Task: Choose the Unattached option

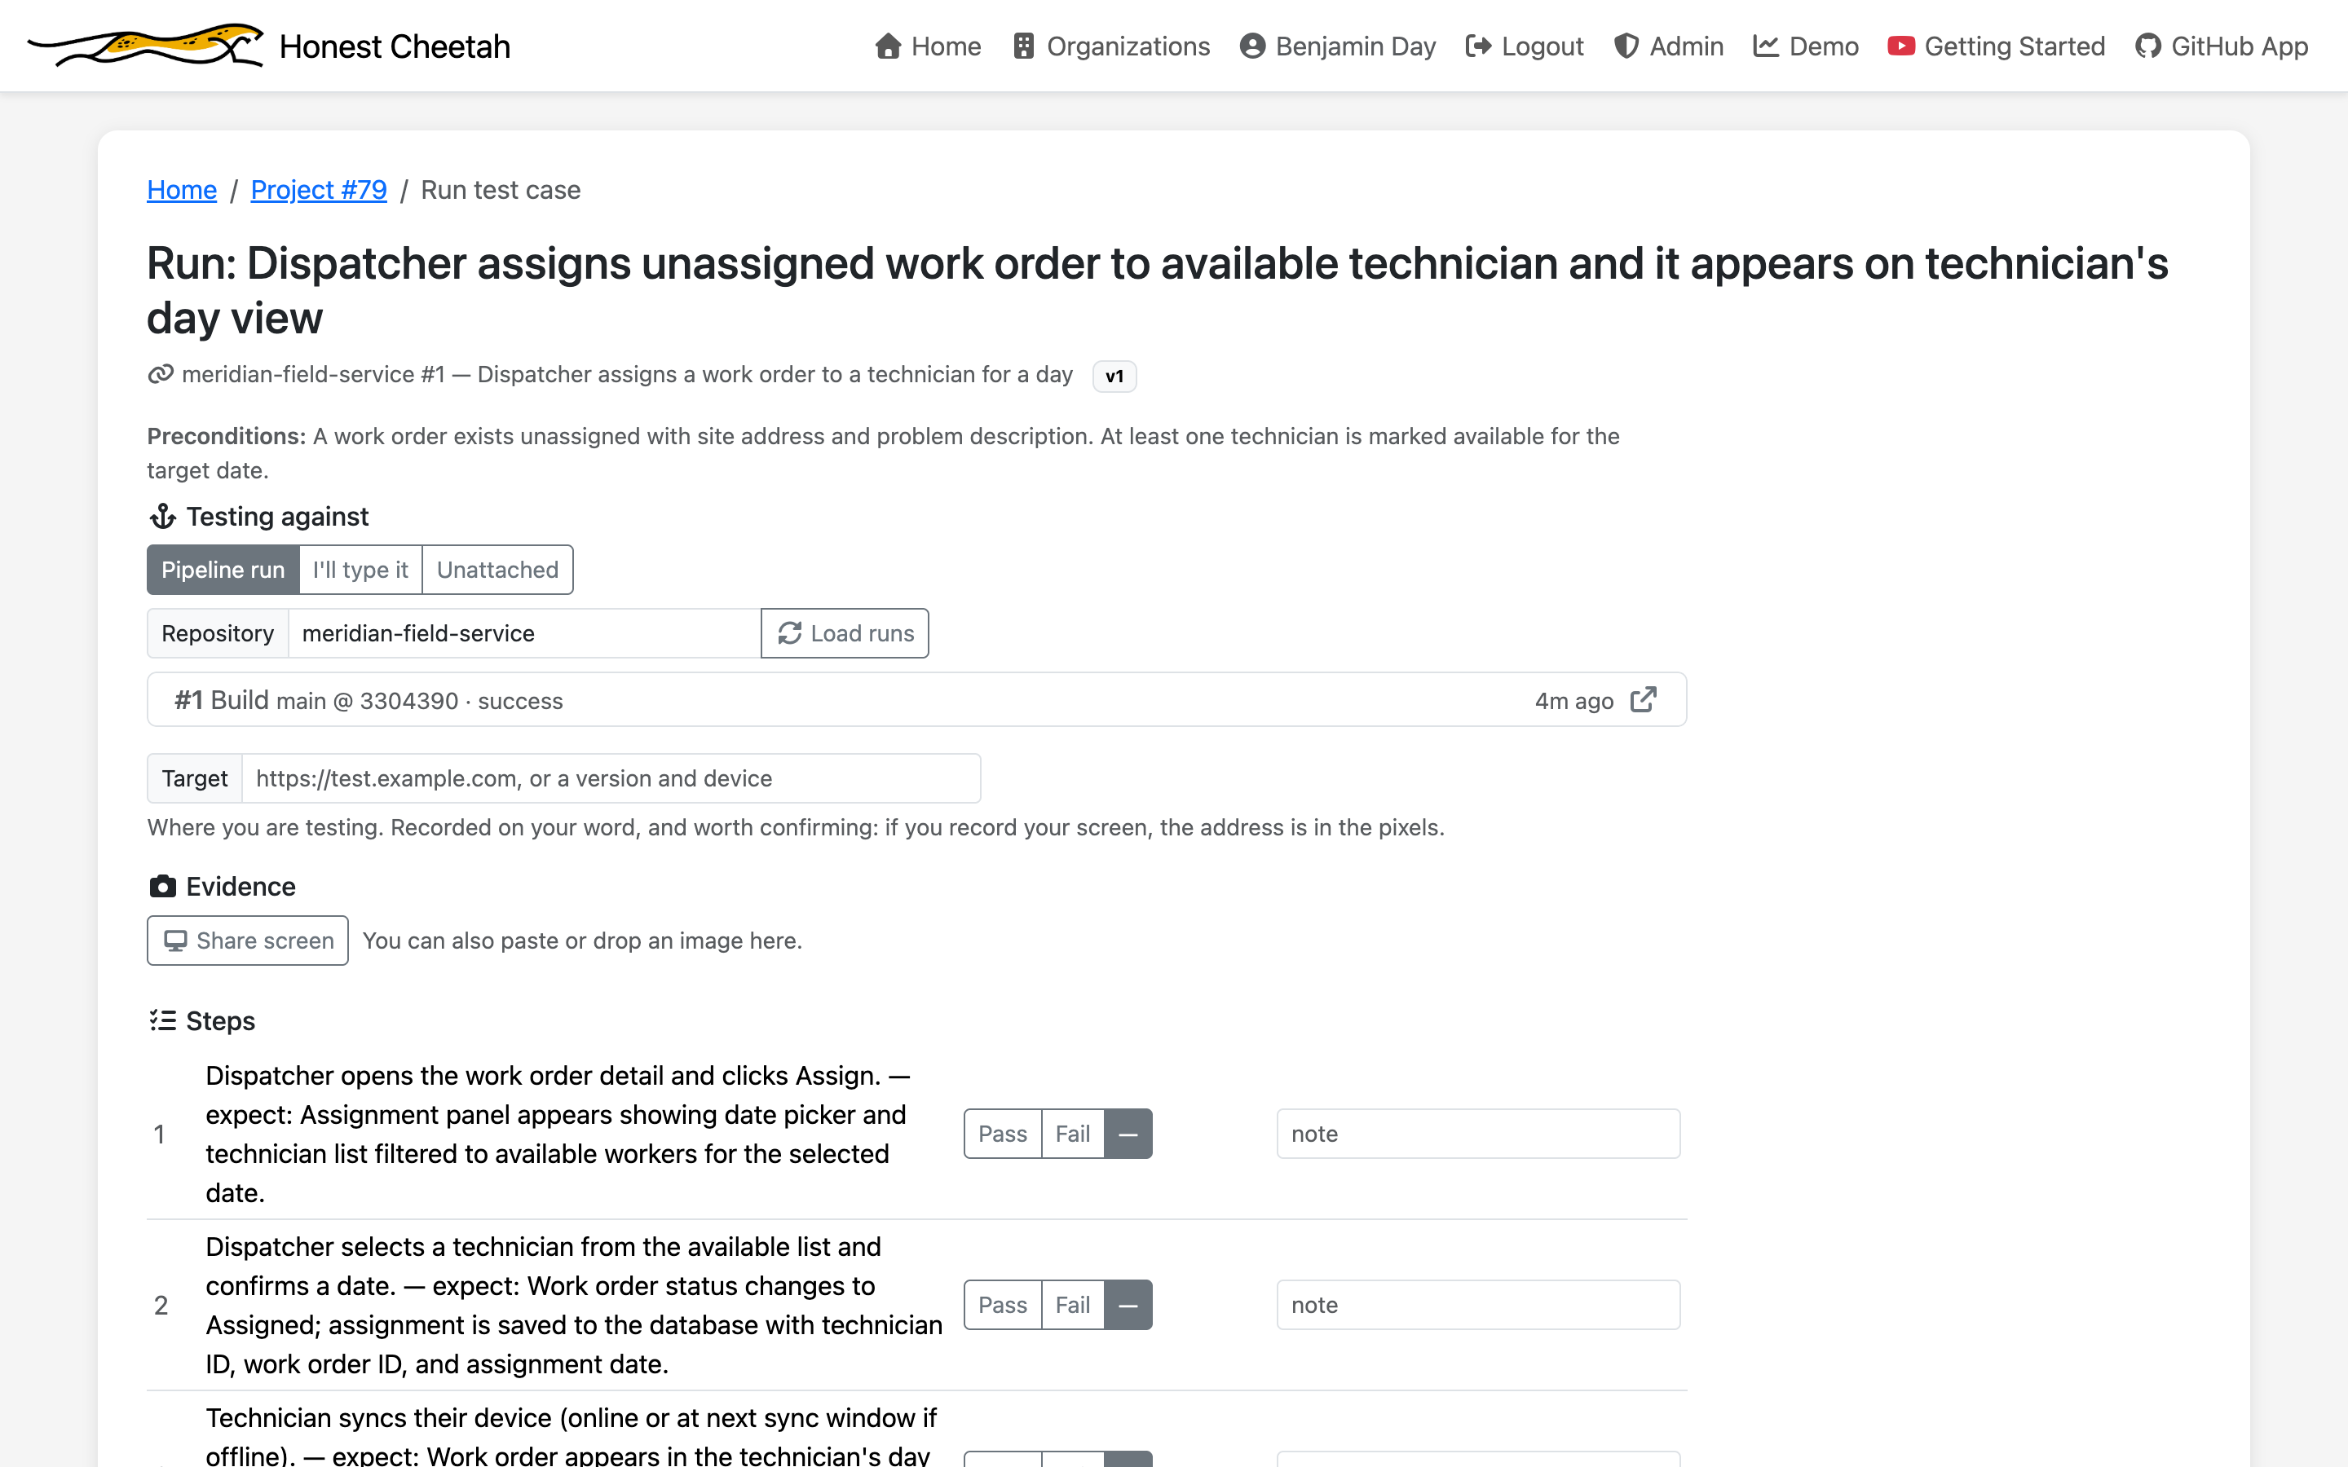Action: (498, 570)
